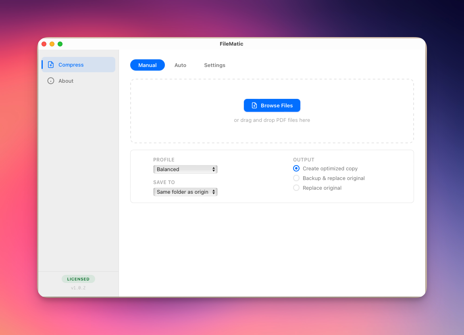Open the About section label
464x335 pixels.
coord(66,81)
